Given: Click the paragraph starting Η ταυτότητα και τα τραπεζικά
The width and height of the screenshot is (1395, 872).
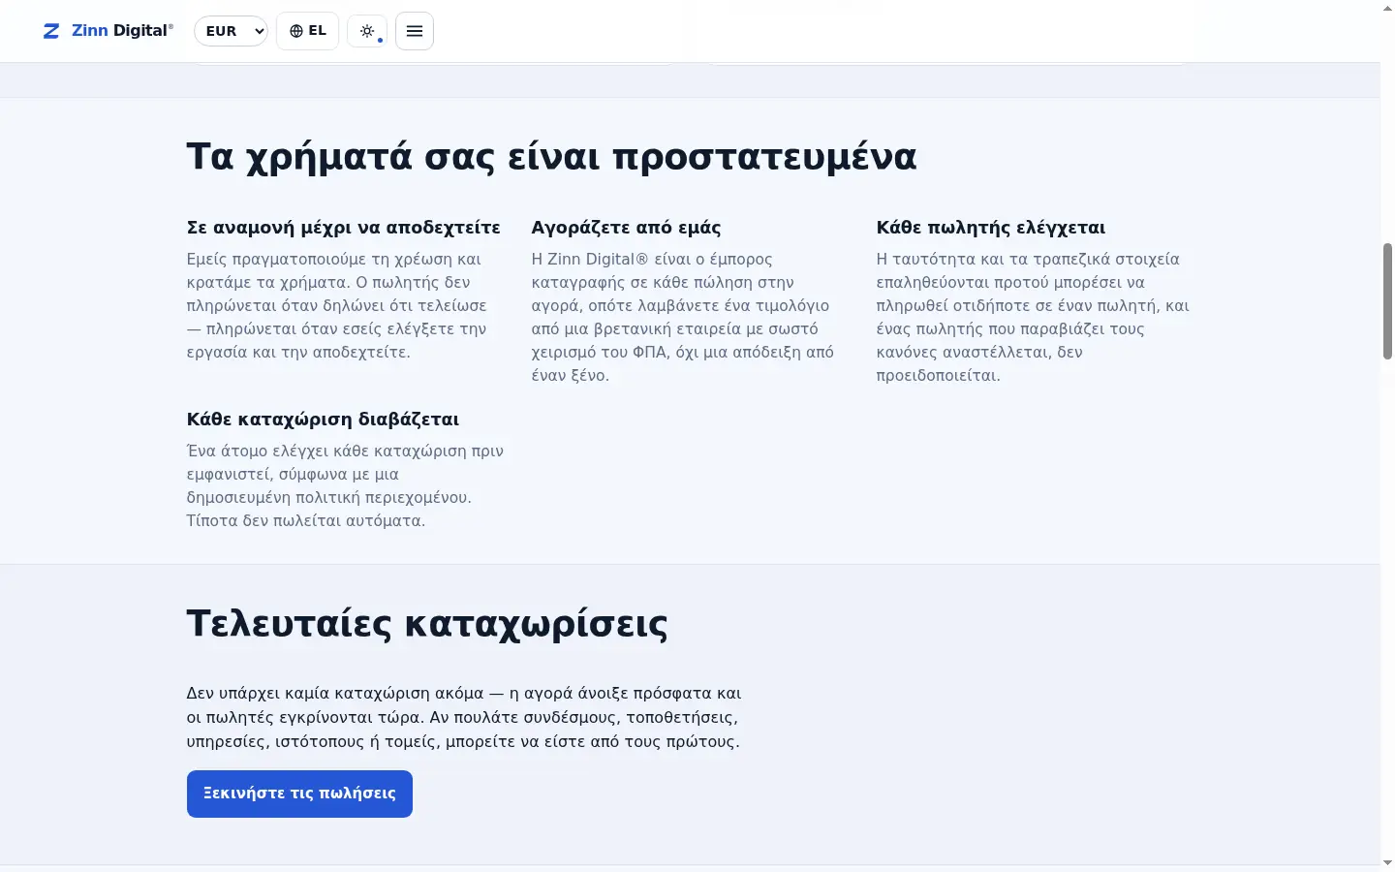Looking at the screenshot, I should click(x=1033, y=318).
